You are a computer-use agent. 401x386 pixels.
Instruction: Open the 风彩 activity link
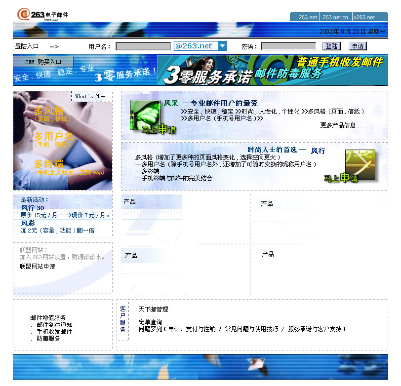[28, 223]
